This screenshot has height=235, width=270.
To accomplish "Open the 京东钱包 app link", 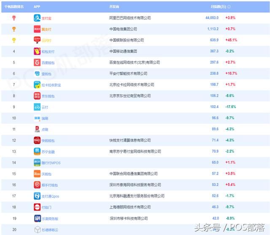I will [48, 96].
